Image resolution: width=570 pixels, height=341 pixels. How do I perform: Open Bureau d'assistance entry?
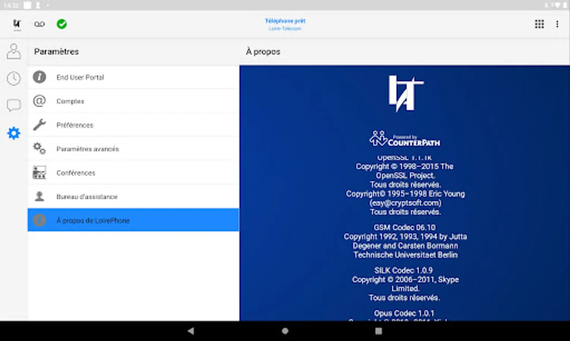(133, 197)
